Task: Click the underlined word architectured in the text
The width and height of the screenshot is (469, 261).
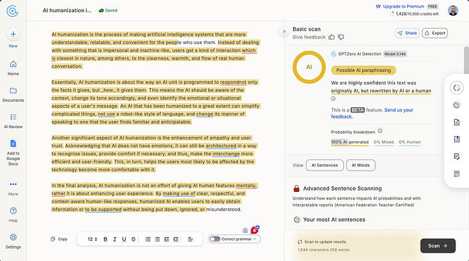Action: (x=221, y=146)
